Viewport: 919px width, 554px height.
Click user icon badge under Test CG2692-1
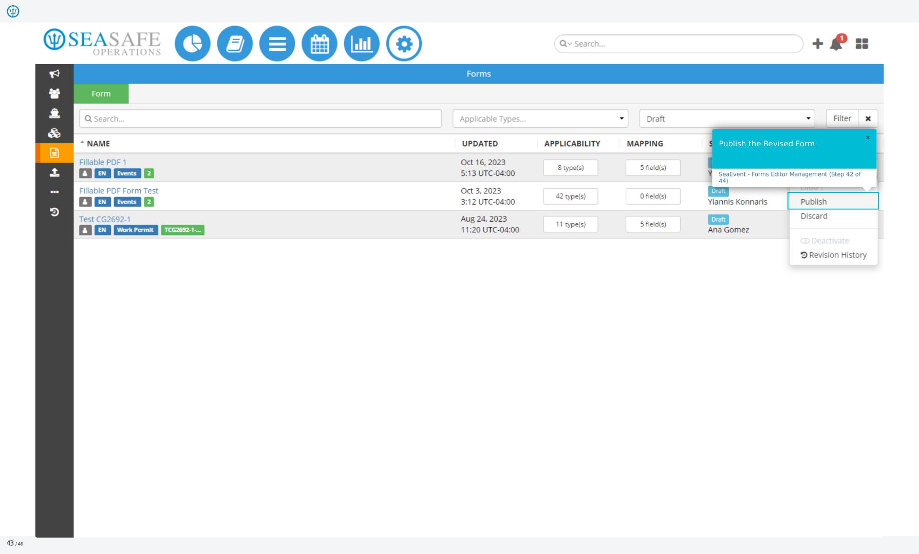click(x=85, y=230)
